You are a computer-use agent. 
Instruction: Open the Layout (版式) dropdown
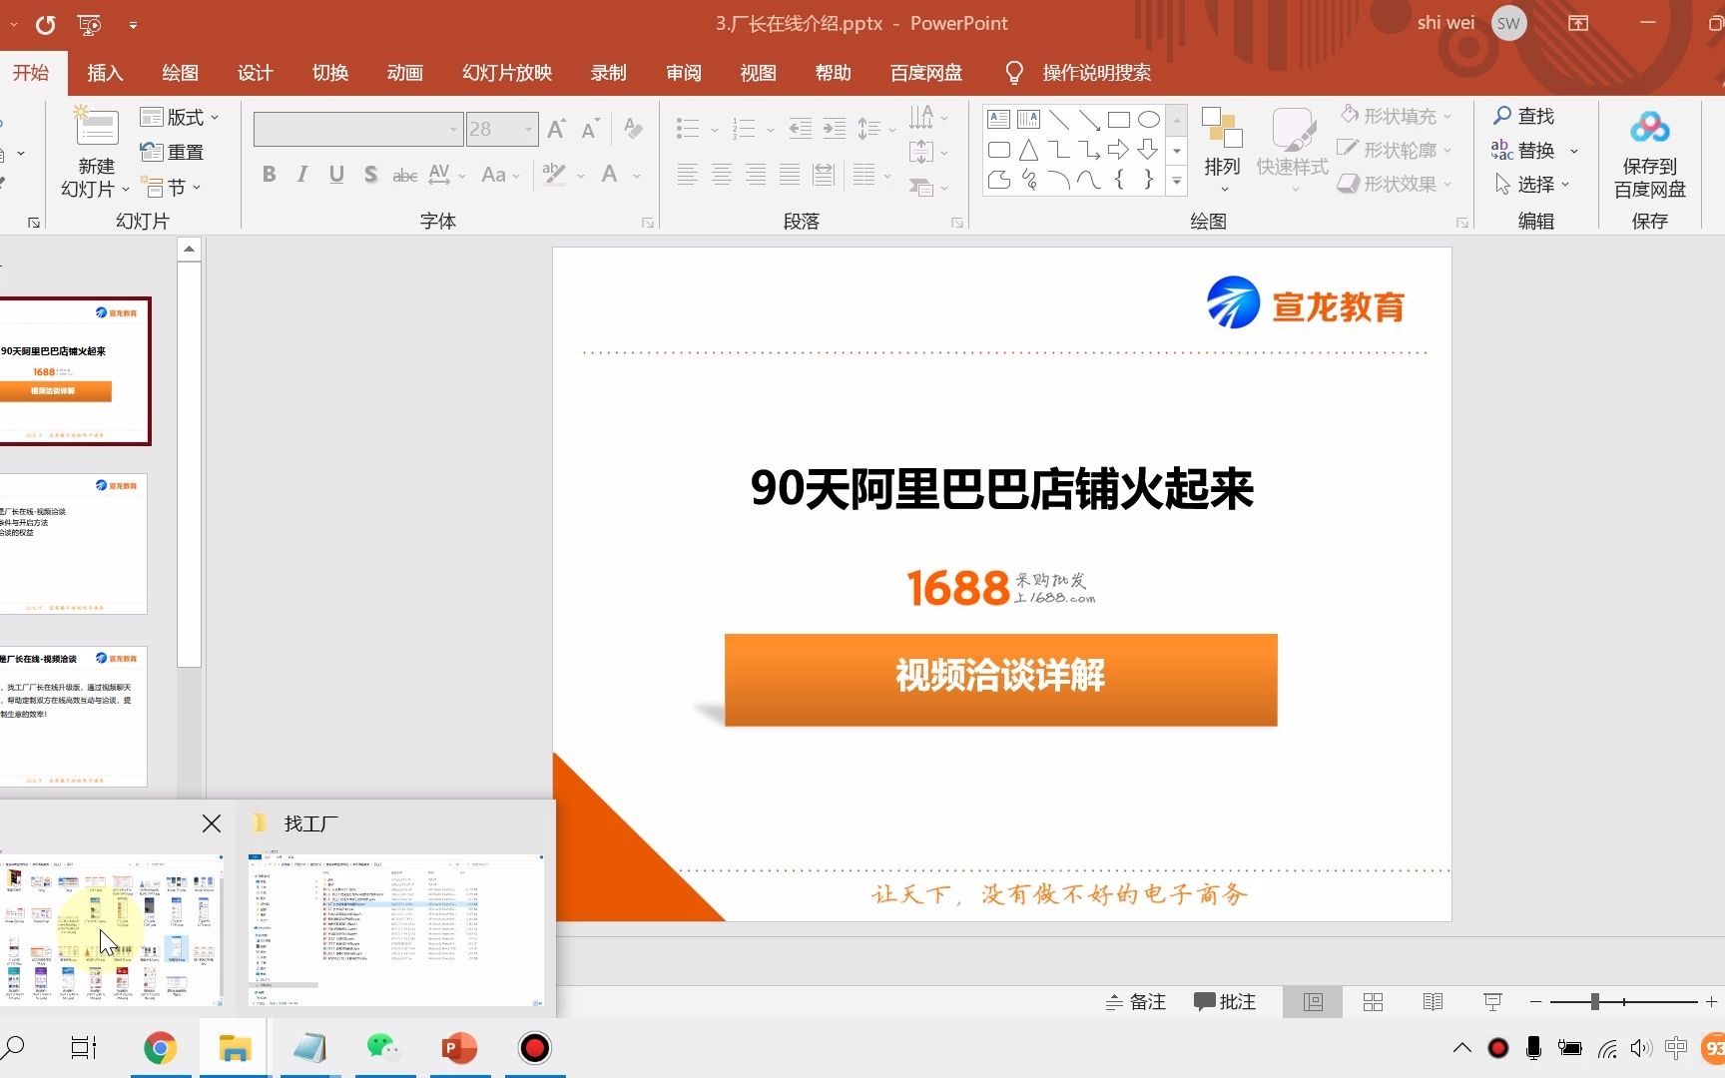click(x=180, y=117)
